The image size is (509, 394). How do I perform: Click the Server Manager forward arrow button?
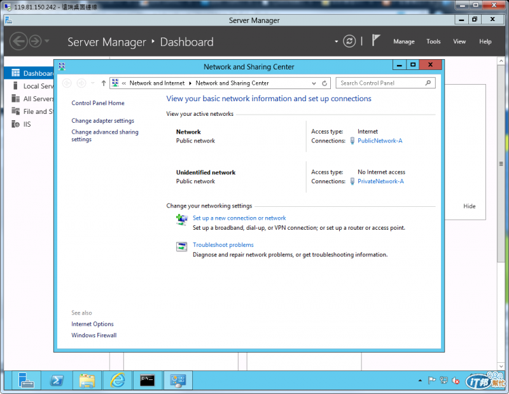[x=35, y=41]
